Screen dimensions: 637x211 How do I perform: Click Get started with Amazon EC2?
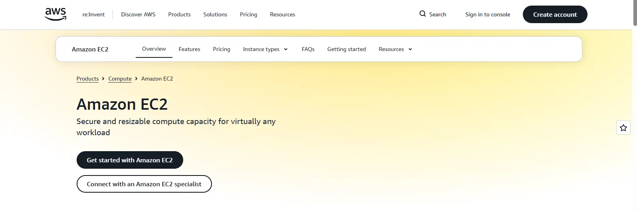pyautogui.click(x=130, y=160)
